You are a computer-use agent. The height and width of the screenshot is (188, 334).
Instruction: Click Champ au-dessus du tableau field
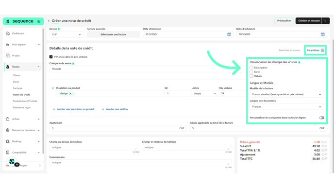click(94, 147)
